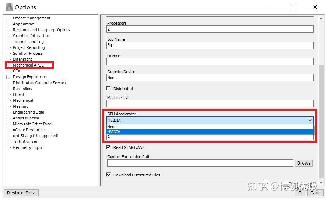Select Repository options
Viewport: 326px width, 200px height.
(x=22, y=89)
